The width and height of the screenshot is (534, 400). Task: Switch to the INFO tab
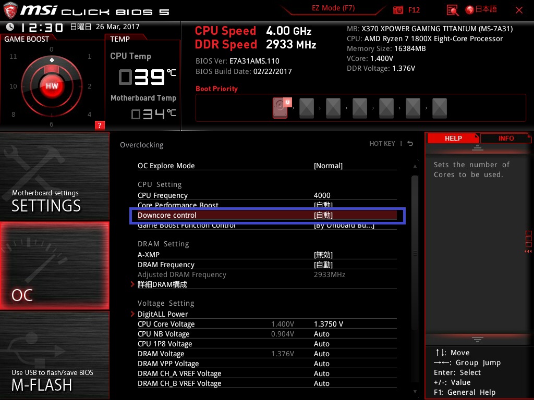tap(506, 138)
